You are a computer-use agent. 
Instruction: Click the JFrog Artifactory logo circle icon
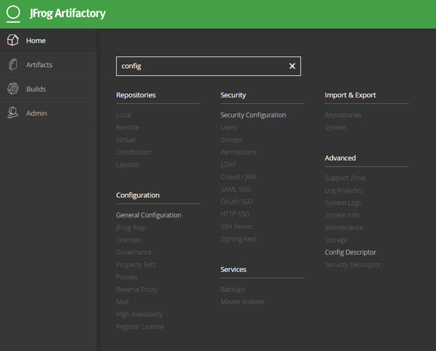13,13
